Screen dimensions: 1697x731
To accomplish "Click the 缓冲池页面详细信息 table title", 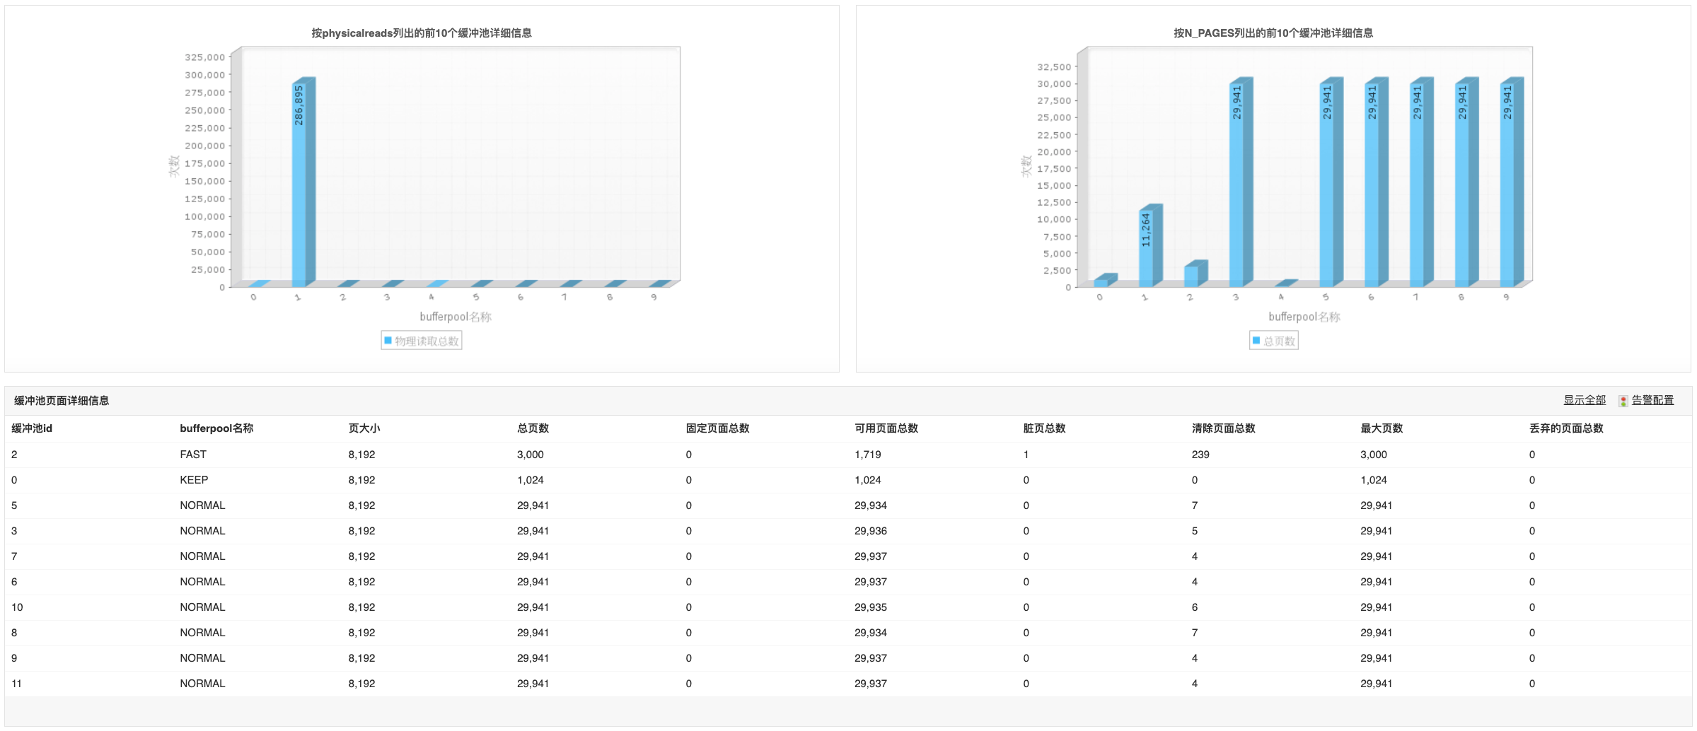I will [62, 401].
